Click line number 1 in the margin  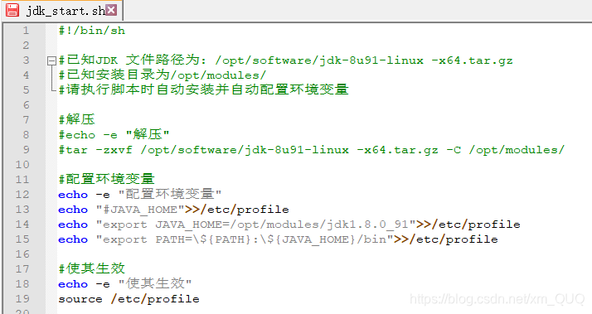pyautogui.click(x=26, y=31)
